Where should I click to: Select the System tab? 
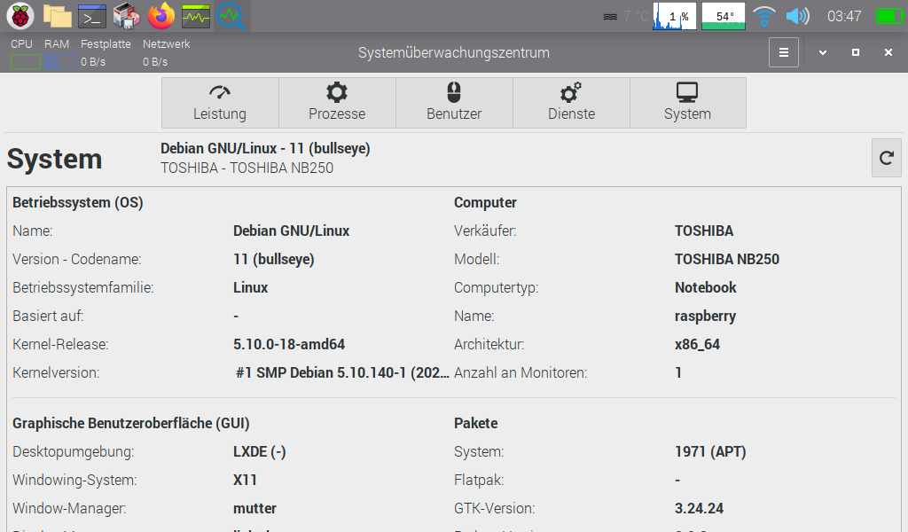[687, 103]
